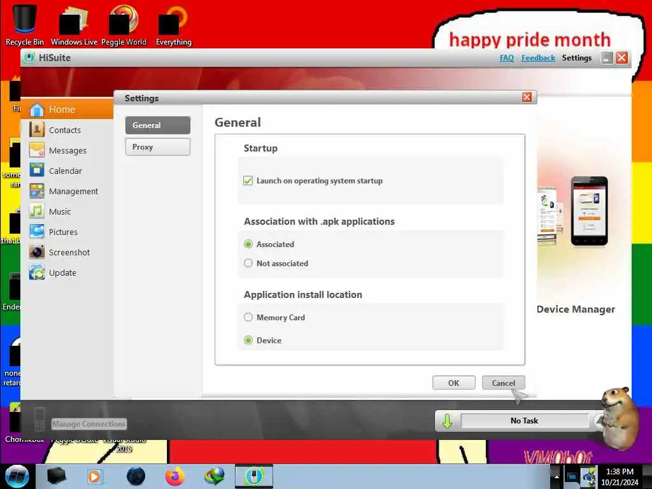
Task: Open the Music note icon
Action: point(36,211)
